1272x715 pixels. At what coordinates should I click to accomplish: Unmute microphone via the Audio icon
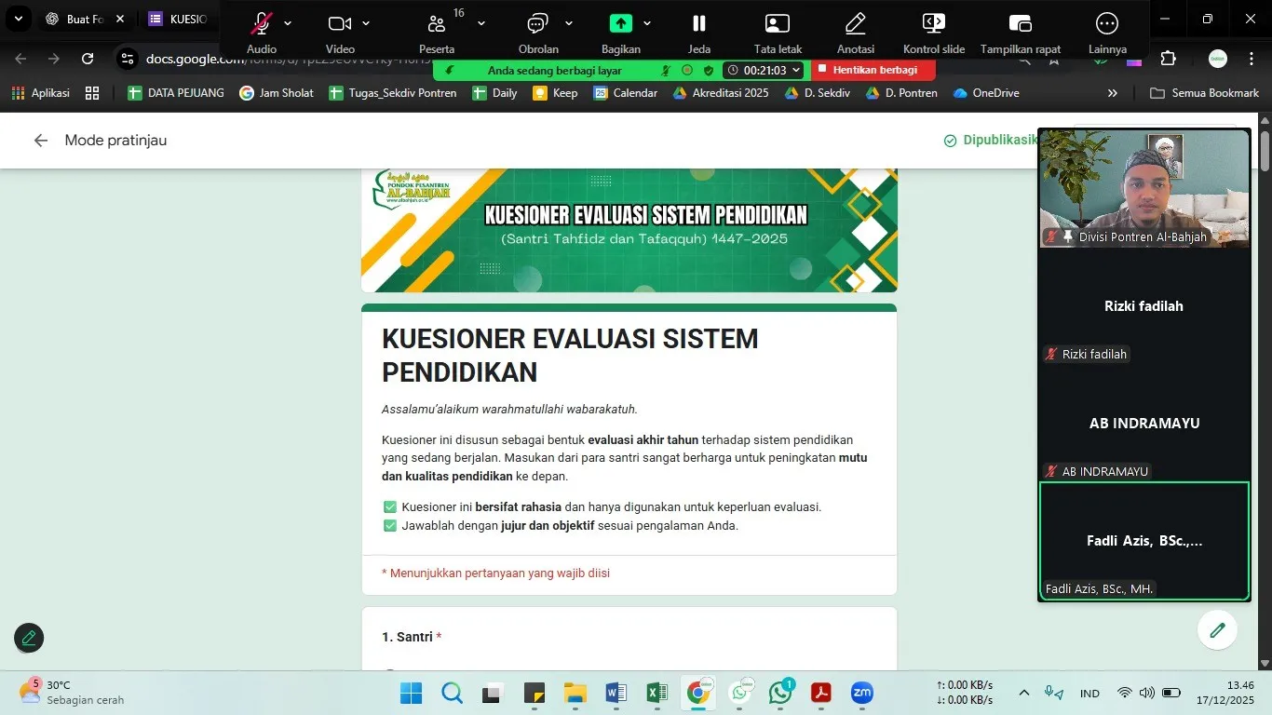point(262,24)
